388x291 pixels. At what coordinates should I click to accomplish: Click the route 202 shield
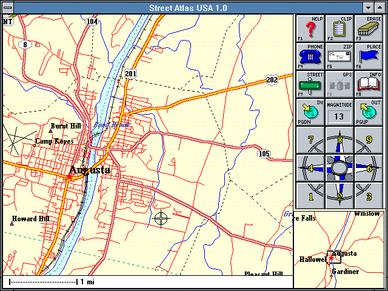pos(272,79)
